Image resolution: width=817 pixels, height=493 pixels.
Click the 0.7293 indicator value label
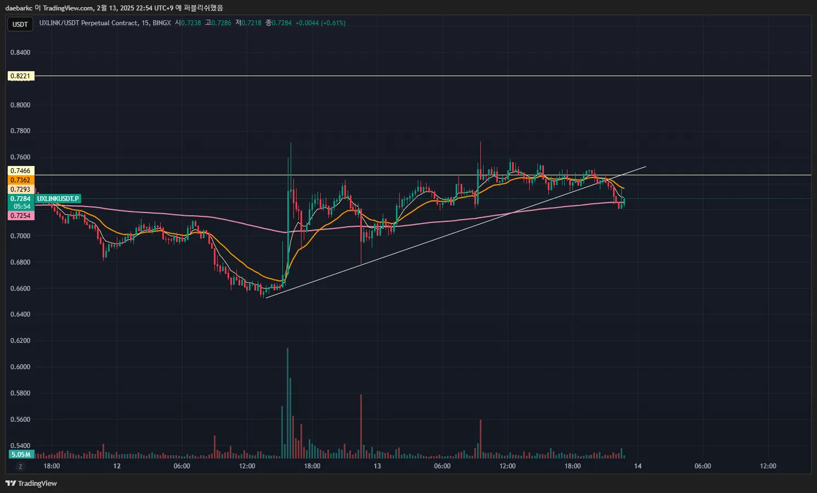21,190
